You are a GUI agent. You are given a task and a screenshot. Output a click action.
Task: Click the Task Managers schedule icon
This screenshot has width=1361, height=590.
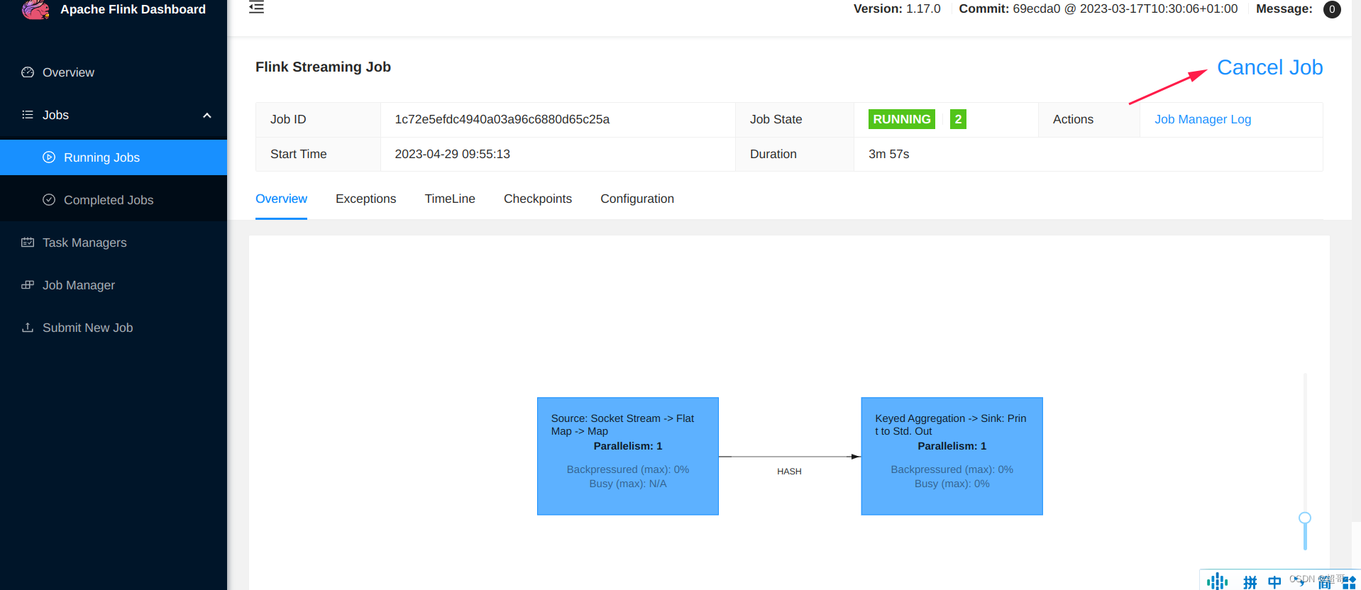[x=28, y=243]
